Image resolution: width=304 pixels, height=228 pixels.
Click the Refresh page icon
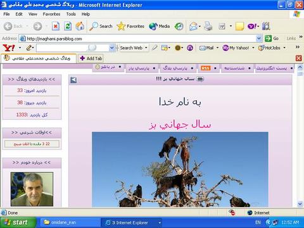click(x=68, y=27)
